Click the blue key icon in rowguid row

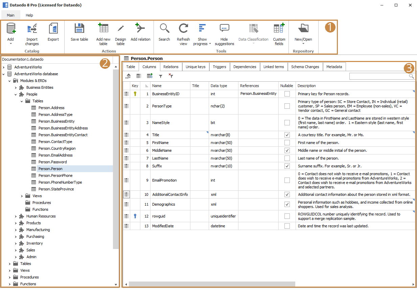click(x=135, y=216)
